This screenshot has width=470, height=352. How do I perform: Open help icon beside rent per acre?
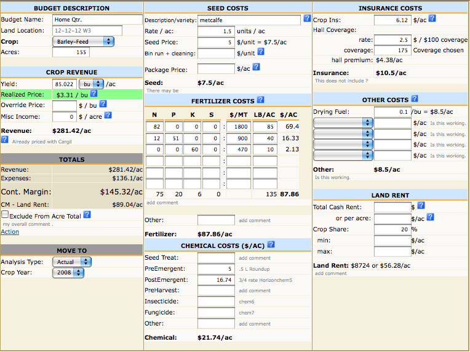click(430, 217)
